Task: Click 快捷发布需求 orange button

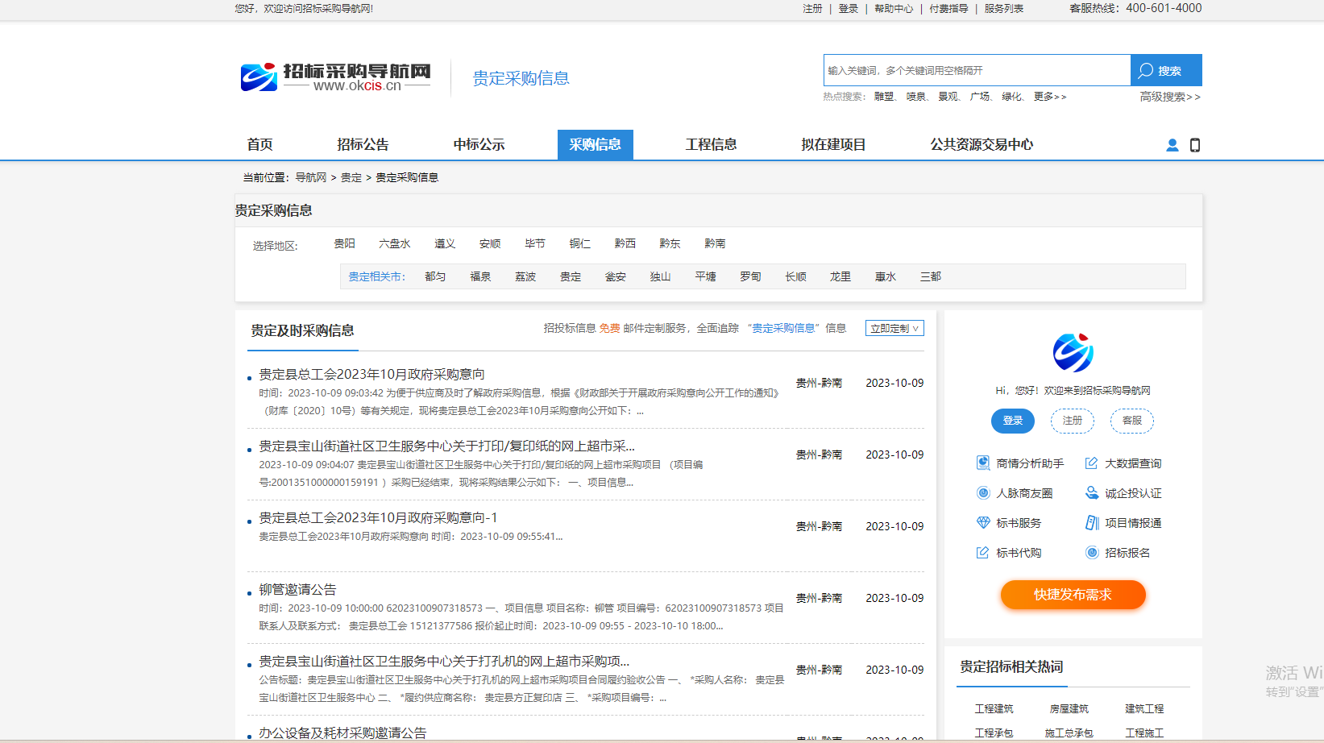Action: (1073, 595)
